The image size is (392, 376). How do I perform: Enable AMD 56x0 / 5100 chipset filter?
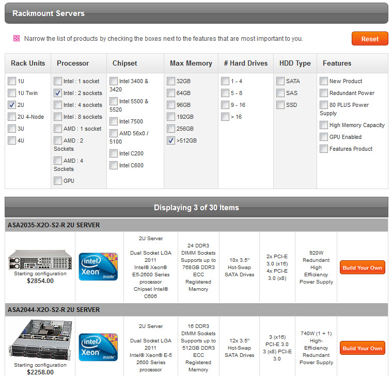114,133
